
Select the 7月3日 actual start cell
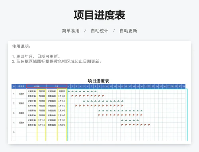tap(42, 106)
